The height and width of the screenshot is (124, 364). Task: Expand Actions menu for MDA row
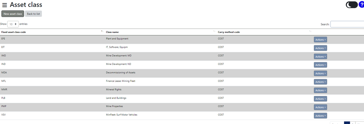point(320,74)
